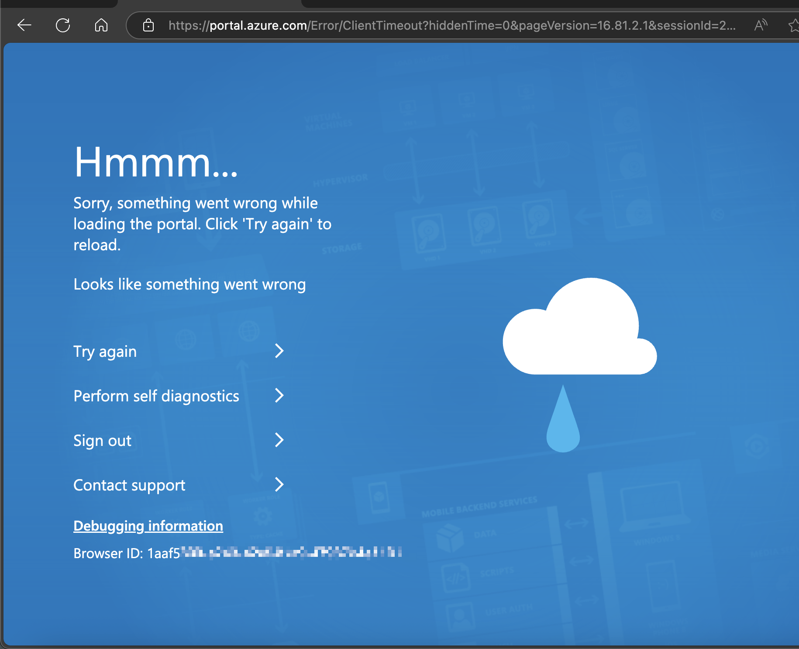Open the browser home page
Image resolution: width=799 pixels, height=649 pixels.
[x=101, y=25]
